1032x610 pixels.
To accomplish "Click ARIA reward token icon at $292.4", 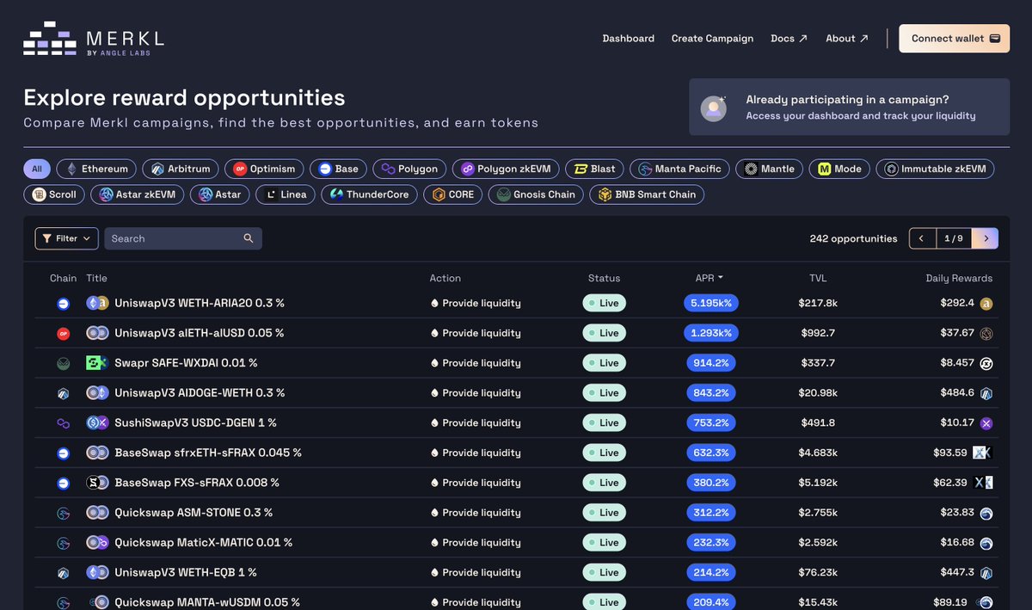I will point(986,304).
